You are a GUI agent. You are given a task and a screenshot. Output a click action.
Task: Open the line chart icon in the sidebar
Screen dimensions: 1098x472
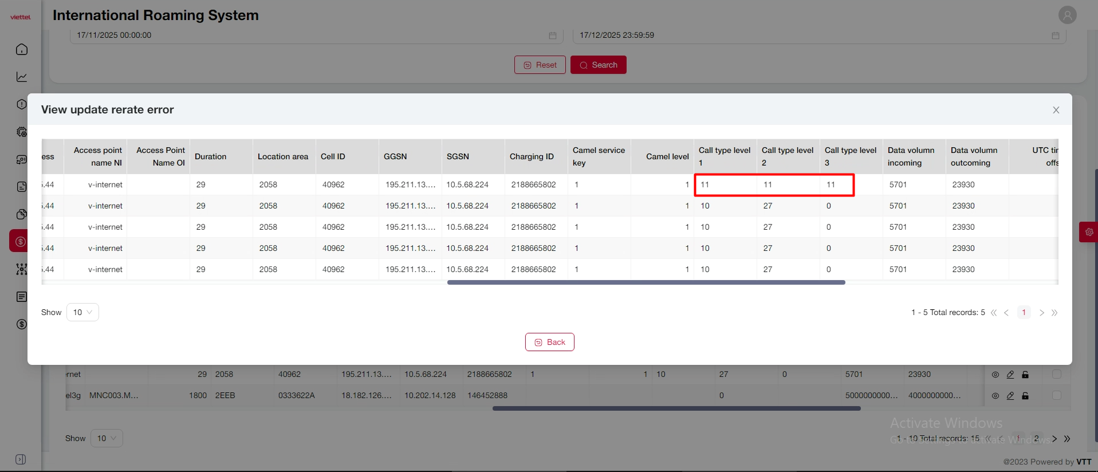click(22, 77)
